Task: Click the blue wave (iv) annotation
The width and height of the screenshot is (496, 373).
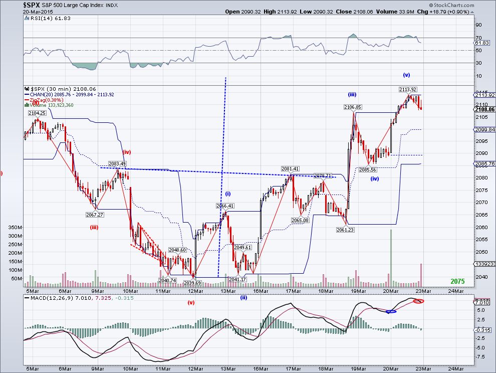Action: [375, 178]
